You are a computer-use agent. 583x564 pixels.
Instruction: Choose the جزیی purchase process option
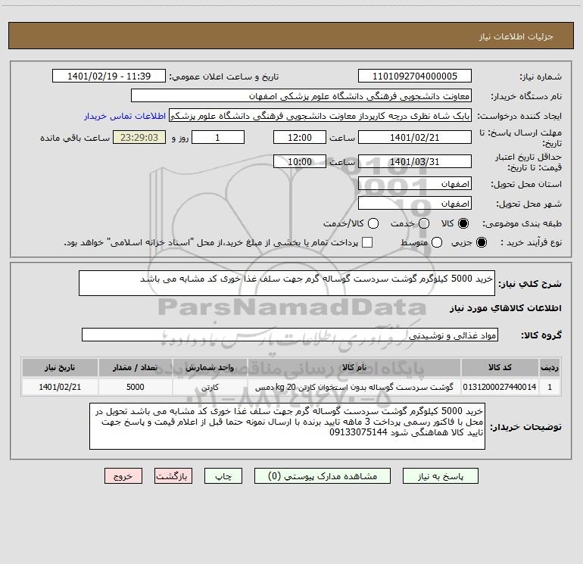[481, 242]
